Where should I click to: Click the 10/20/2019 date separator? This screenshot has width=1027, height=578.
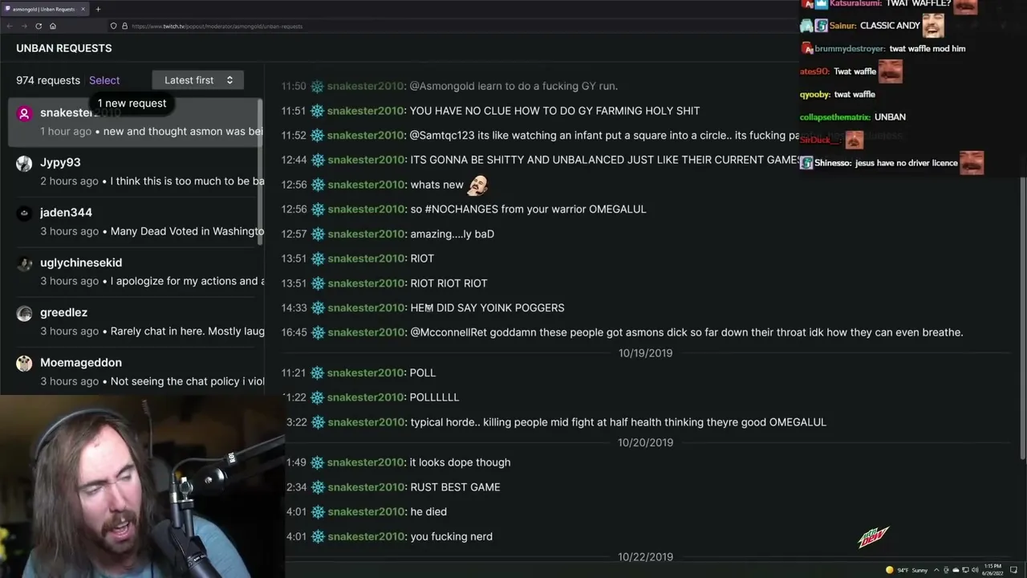tap(645, 442)
